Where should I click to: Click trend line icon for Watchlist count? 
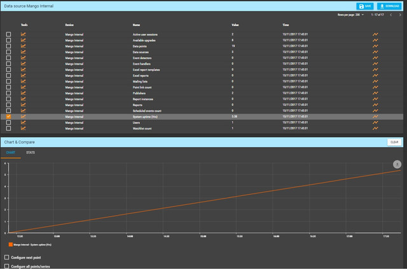[375, 128]
